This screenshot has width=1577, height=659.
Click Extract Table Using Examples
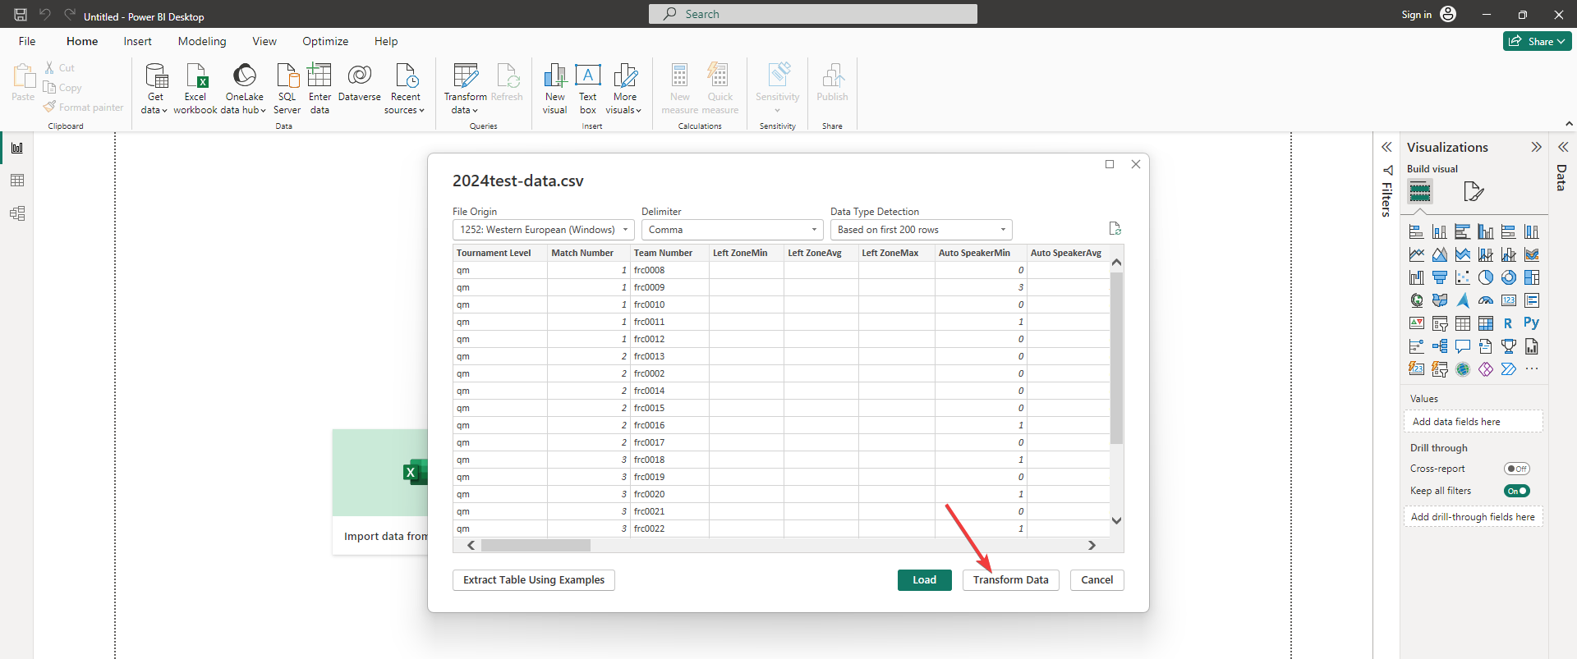[534, 579]
